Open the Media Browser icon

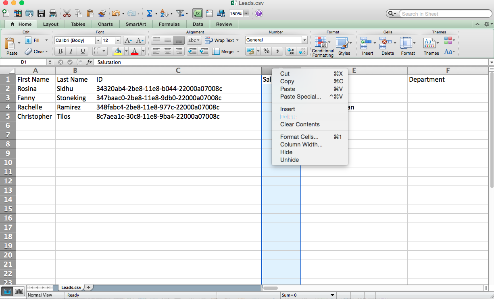point(221,13)
